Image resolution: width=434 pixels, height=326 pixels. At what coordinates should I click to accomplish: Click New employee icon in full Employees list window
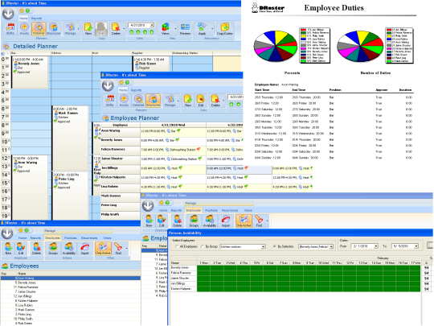coord(8,249)
